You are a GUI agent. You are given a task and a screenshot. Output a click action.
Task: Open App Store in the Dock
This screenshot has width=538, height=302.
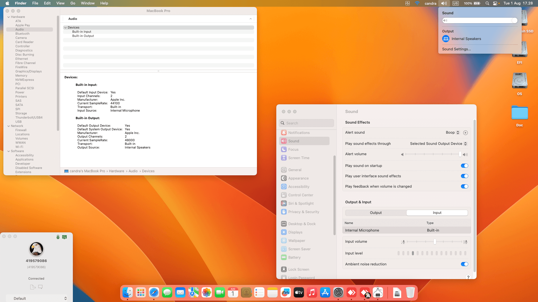[325, 293]
